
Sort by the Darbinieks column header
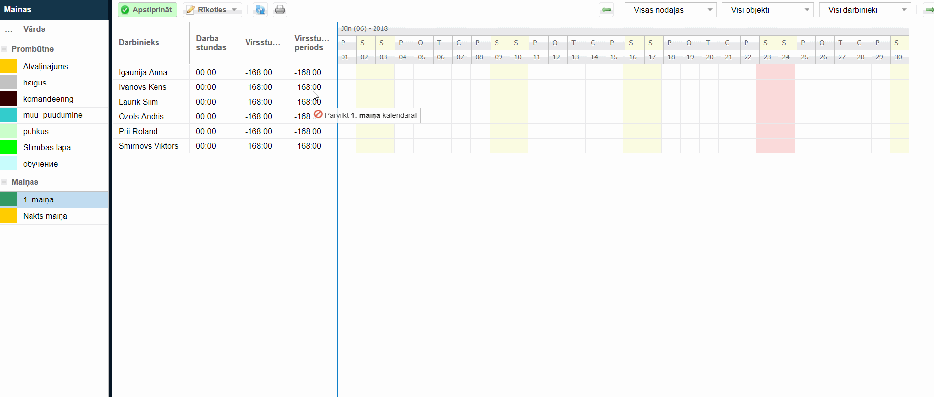tap(139, 43)
